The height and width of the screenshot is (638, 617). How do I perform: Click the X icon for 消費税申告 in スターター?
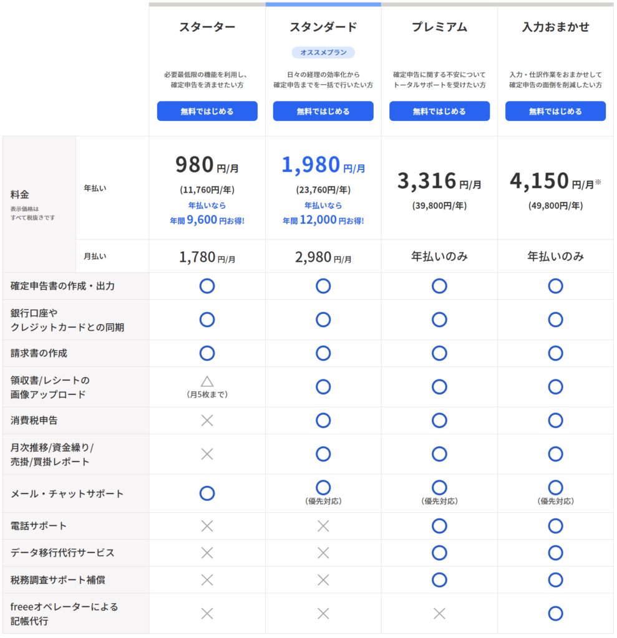pos(207,421)
